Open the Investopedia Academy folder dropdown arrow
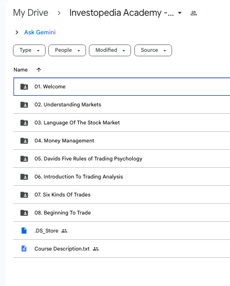Screen dimensions: 230x286 180,13
